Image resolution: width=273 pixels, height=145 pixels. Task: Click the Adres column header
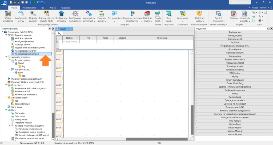pyautogui.click(x=105, y=38)
